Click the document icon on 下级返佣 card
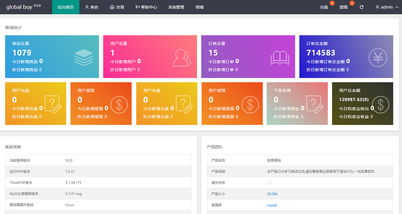Image resolution: width=402 pixels, height=214 pixels. point(315,104)
